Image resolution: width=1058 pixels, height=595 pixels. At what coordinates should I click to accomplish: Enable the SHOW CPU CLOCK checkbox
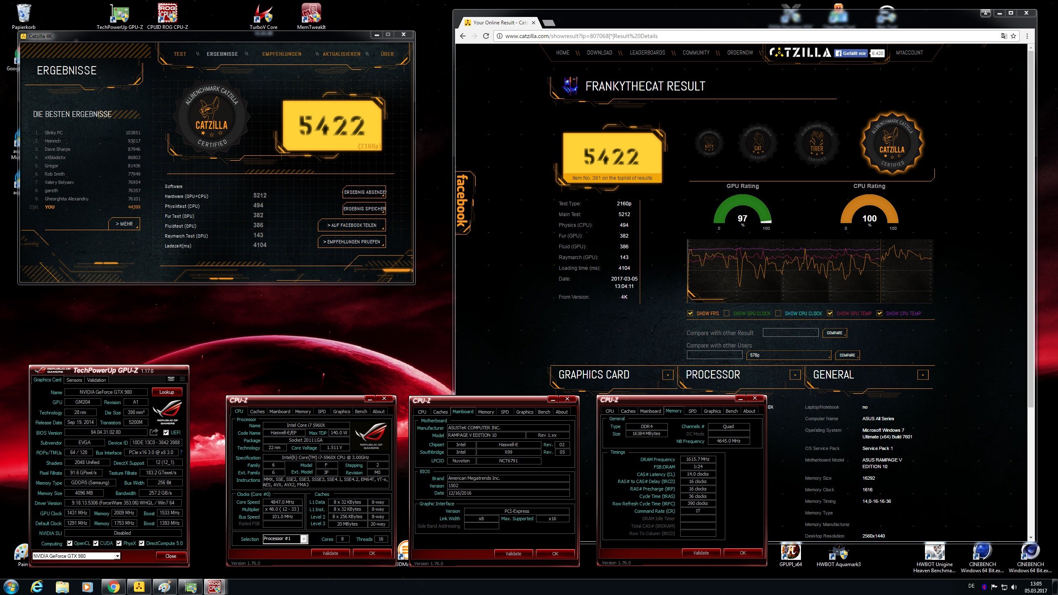coord(778,313)
